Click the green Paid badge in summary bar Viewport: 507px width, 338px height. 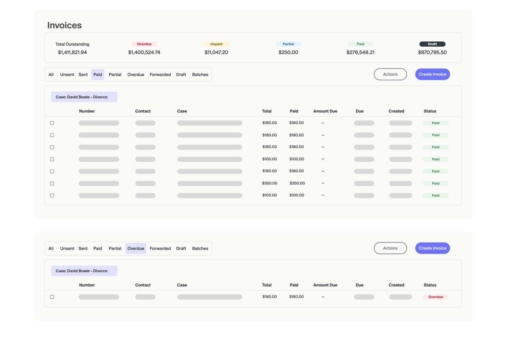click(x=360, y=44)
